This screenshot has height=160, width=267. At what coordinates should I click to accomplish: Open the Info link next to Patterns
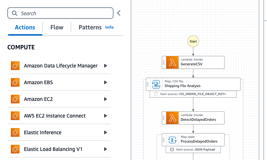109,27
